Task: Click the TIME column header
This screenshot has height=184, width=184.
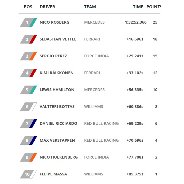Action: [138, 7]
